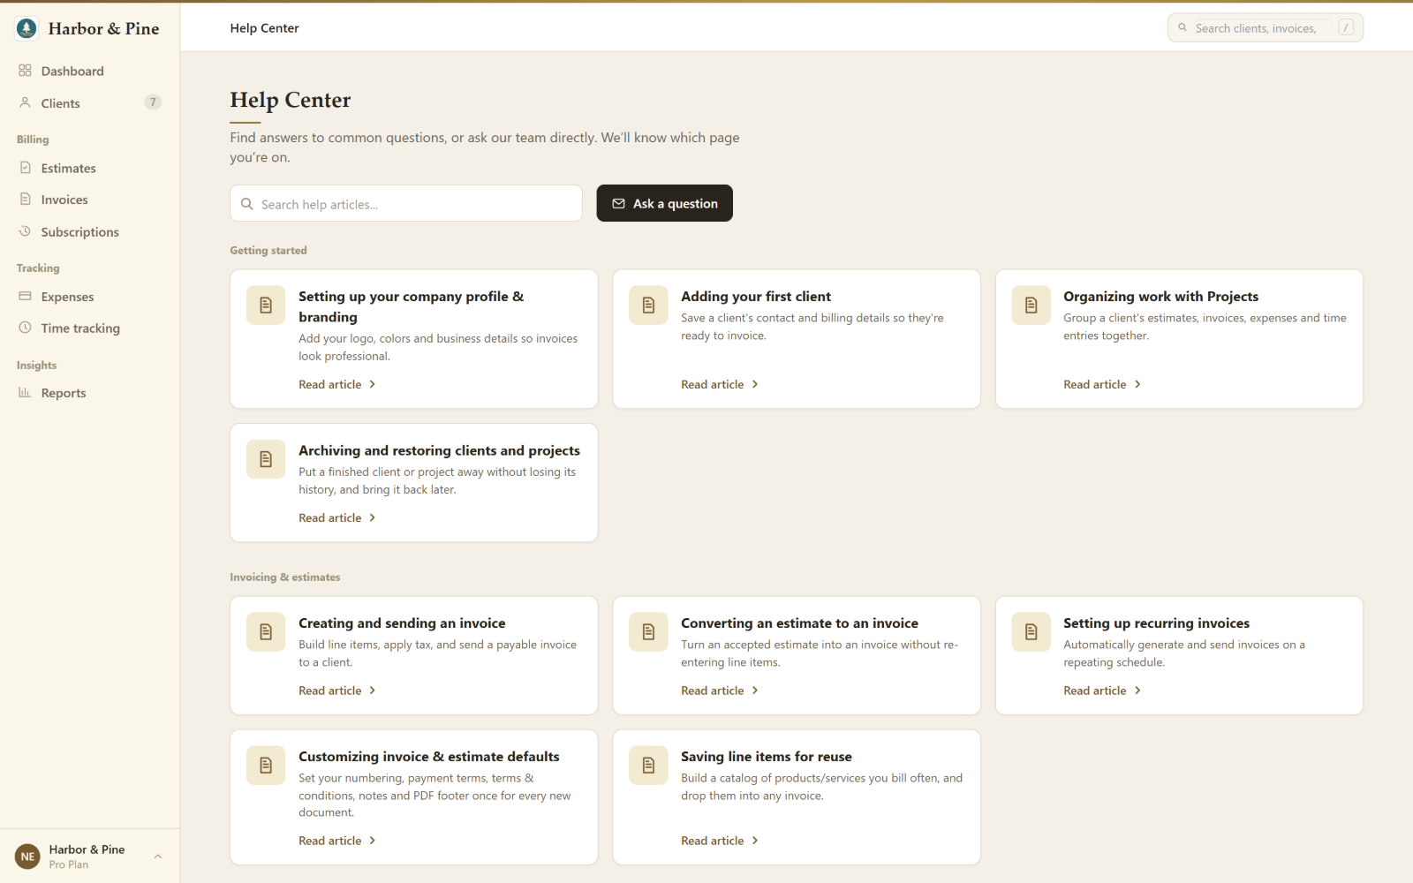
Task: Click the Getting started section heading
Action: point(268,251)
